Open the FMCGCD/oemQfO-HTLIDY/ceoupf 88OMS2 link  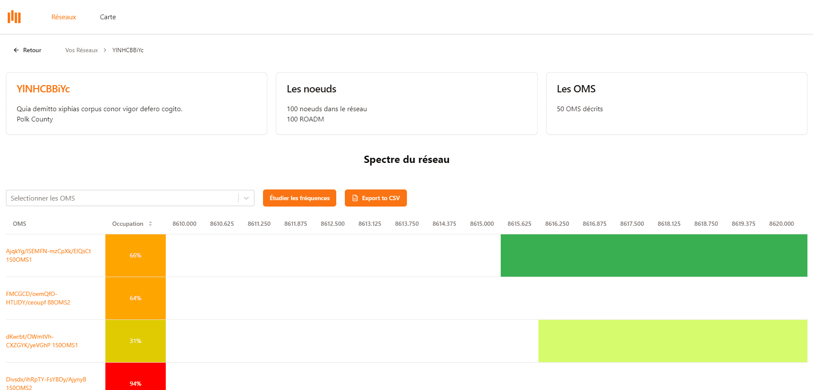(38, 298)
